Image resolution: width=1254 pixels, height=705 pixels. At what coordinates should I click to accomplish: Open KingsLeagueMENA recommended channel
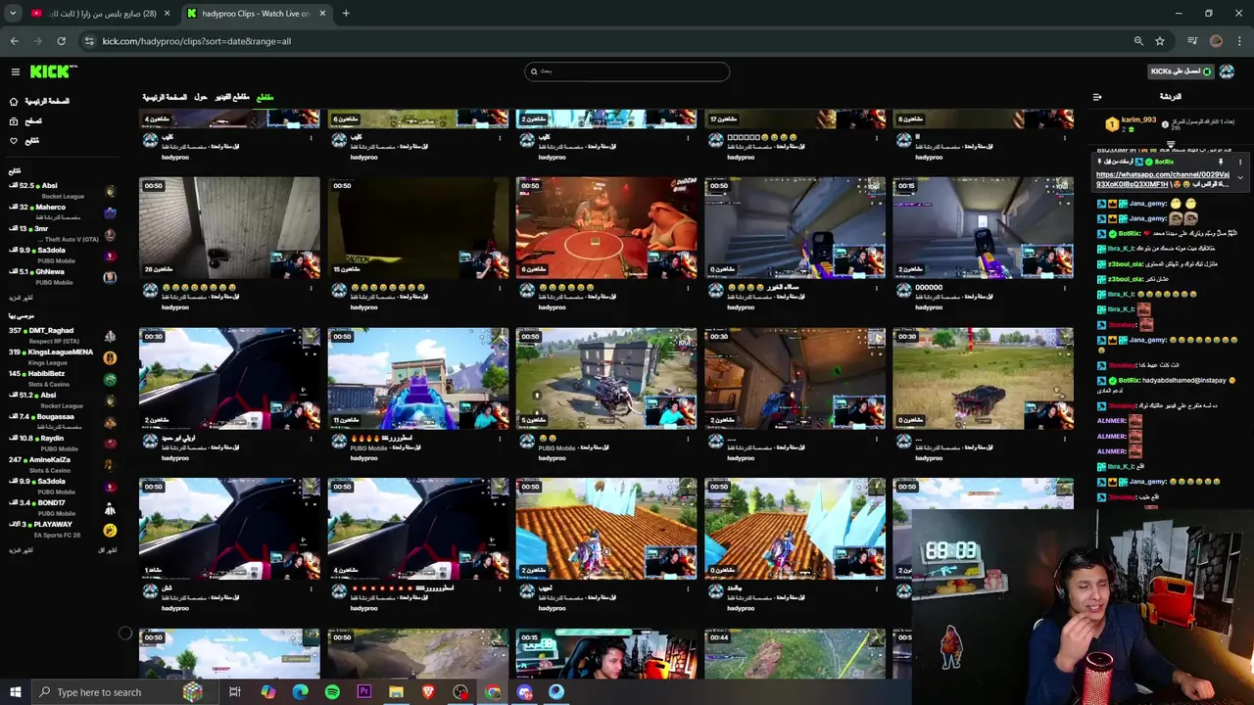tap(61, 356)
